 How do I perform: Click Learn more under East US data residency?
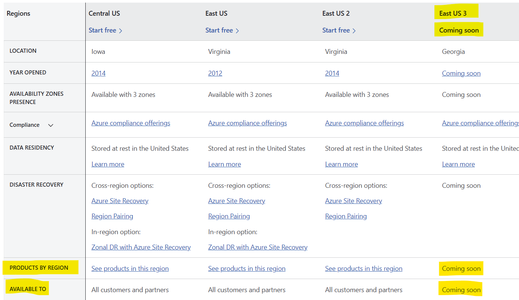pyautogui.click(x=225, y=164)
